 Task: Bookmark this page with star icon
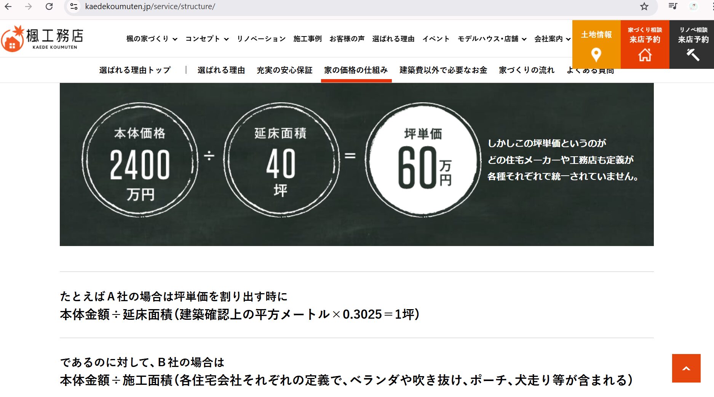click(x=644, y=6)
